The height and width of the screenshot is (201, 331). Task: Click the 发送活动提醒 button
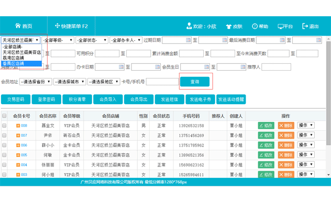click(x=231, y=99)
